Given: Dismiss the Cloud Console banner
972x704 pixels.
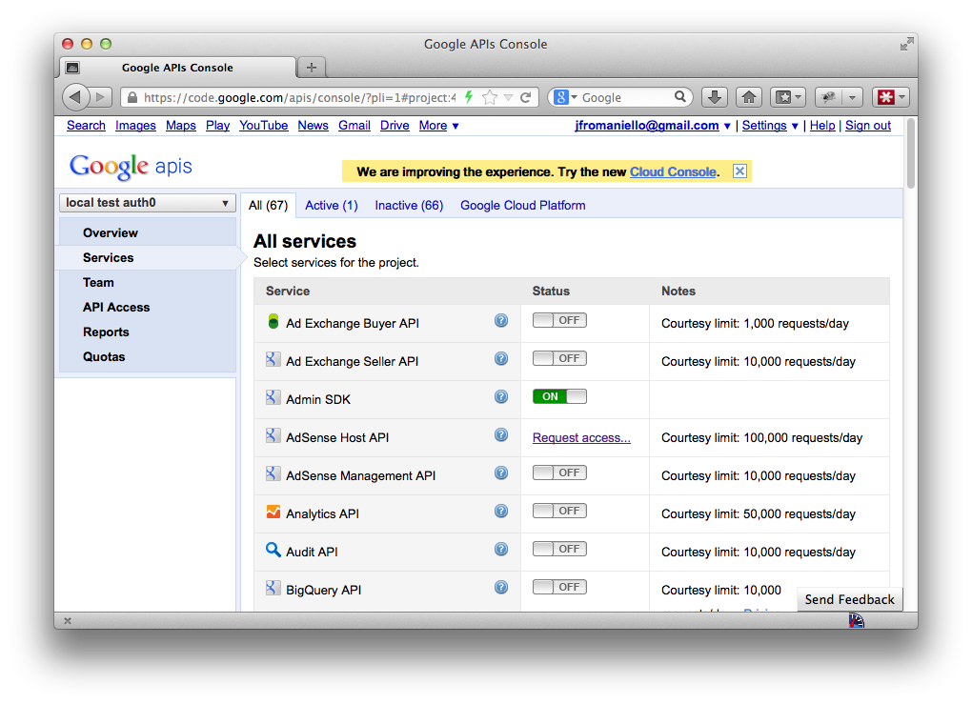Looking at the screenshot, I should point(739,171).
